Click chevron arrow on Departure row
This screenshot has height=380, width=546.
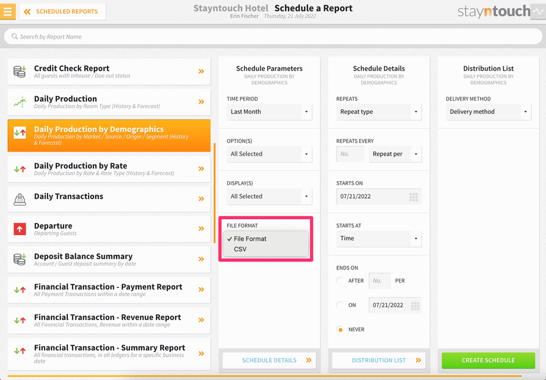point(201,229)
